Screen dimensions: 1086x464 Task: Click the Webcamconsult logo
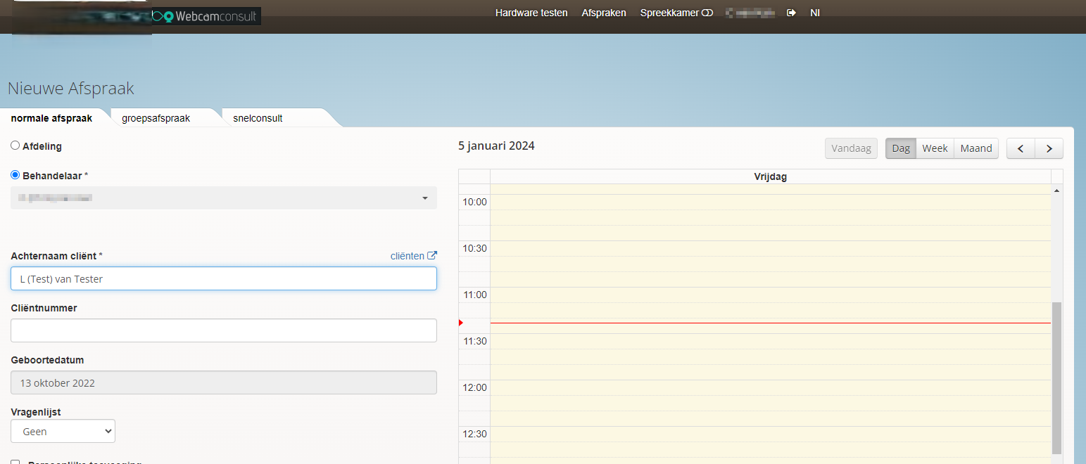[x=206, y=16]
